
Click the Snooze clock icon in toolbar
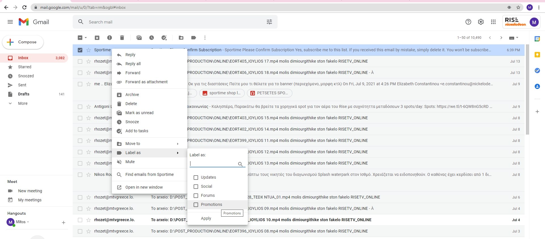coord(152,38)
